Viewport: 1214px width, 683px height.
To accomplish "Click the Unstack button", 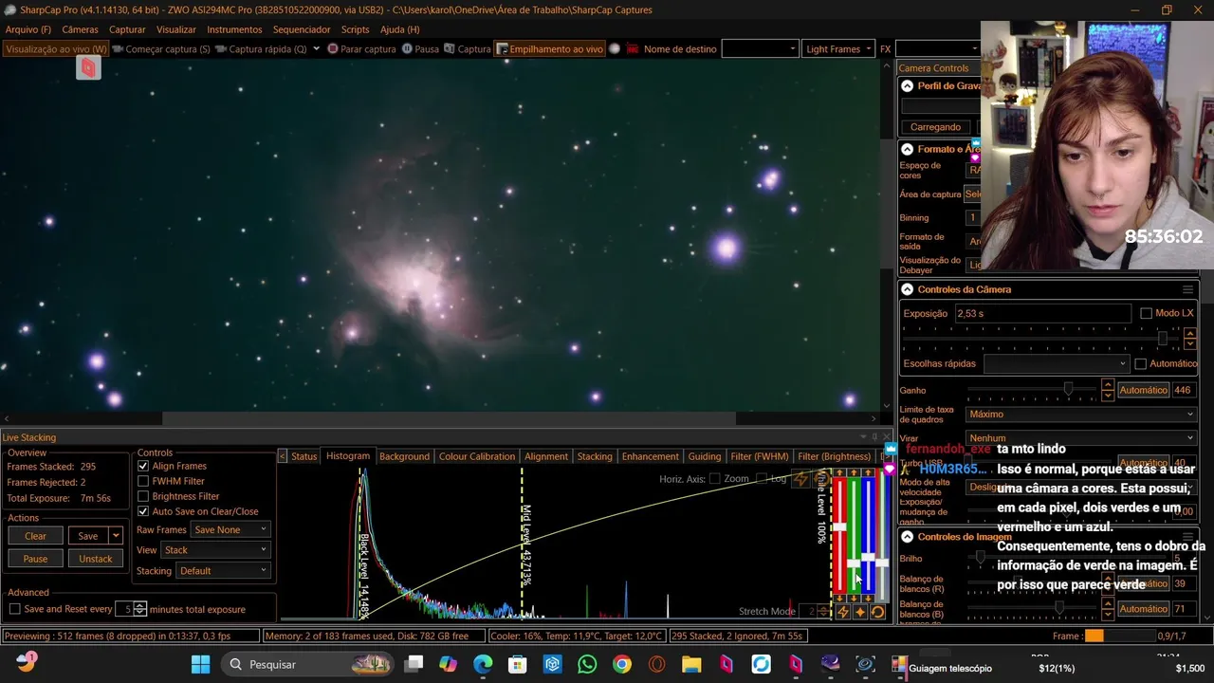I will (x=95, y=559).
